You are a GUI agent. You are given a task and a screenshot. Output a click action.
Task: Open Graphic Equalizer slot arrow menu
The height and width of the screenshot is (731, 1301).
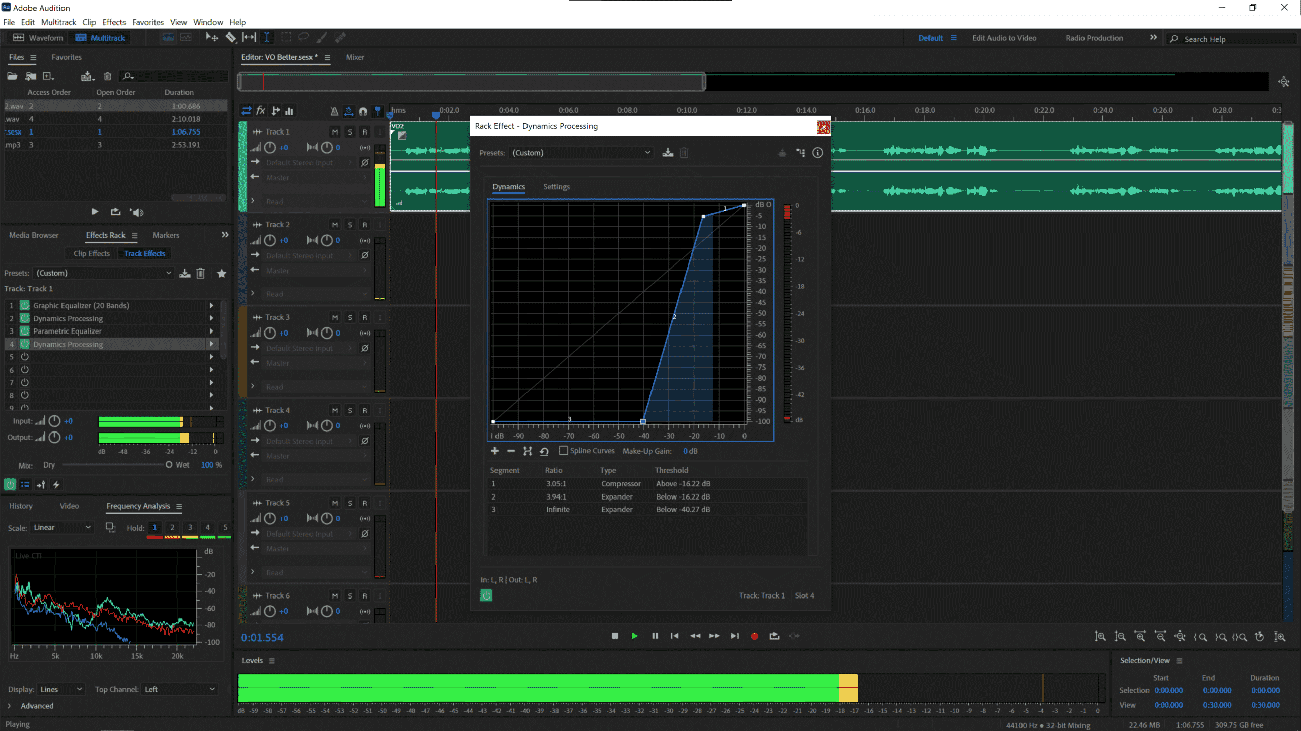(211, 305)
